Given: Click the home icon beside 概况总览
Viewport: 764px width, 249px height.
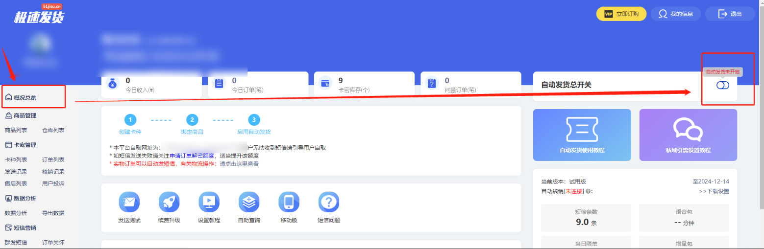Looking at the screenshot, I should point(8,97).
